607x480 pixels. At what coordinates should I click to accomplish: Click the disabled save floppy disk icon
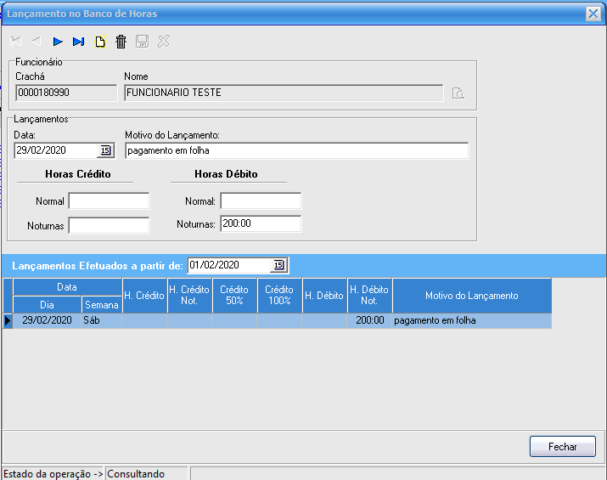click(x=143, y=42)
